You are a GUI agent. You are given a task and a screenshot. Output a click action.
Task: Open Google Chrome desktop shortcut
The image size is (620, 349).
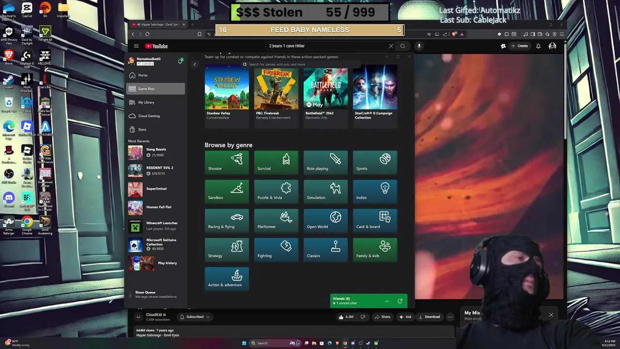click(x=27, y=224)
